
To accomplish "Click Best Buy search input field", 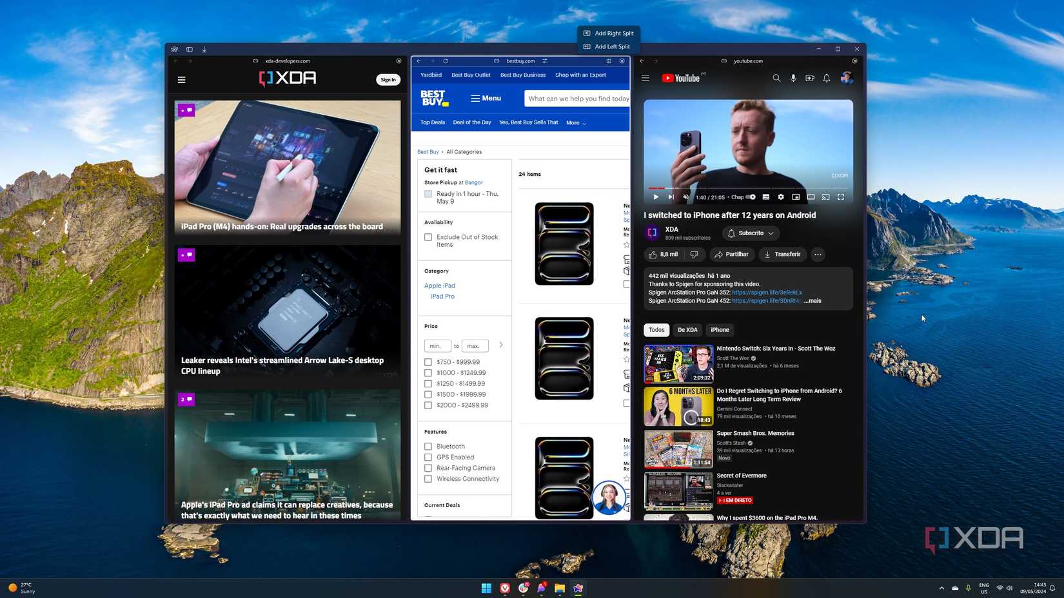I will tap(577, 99).
